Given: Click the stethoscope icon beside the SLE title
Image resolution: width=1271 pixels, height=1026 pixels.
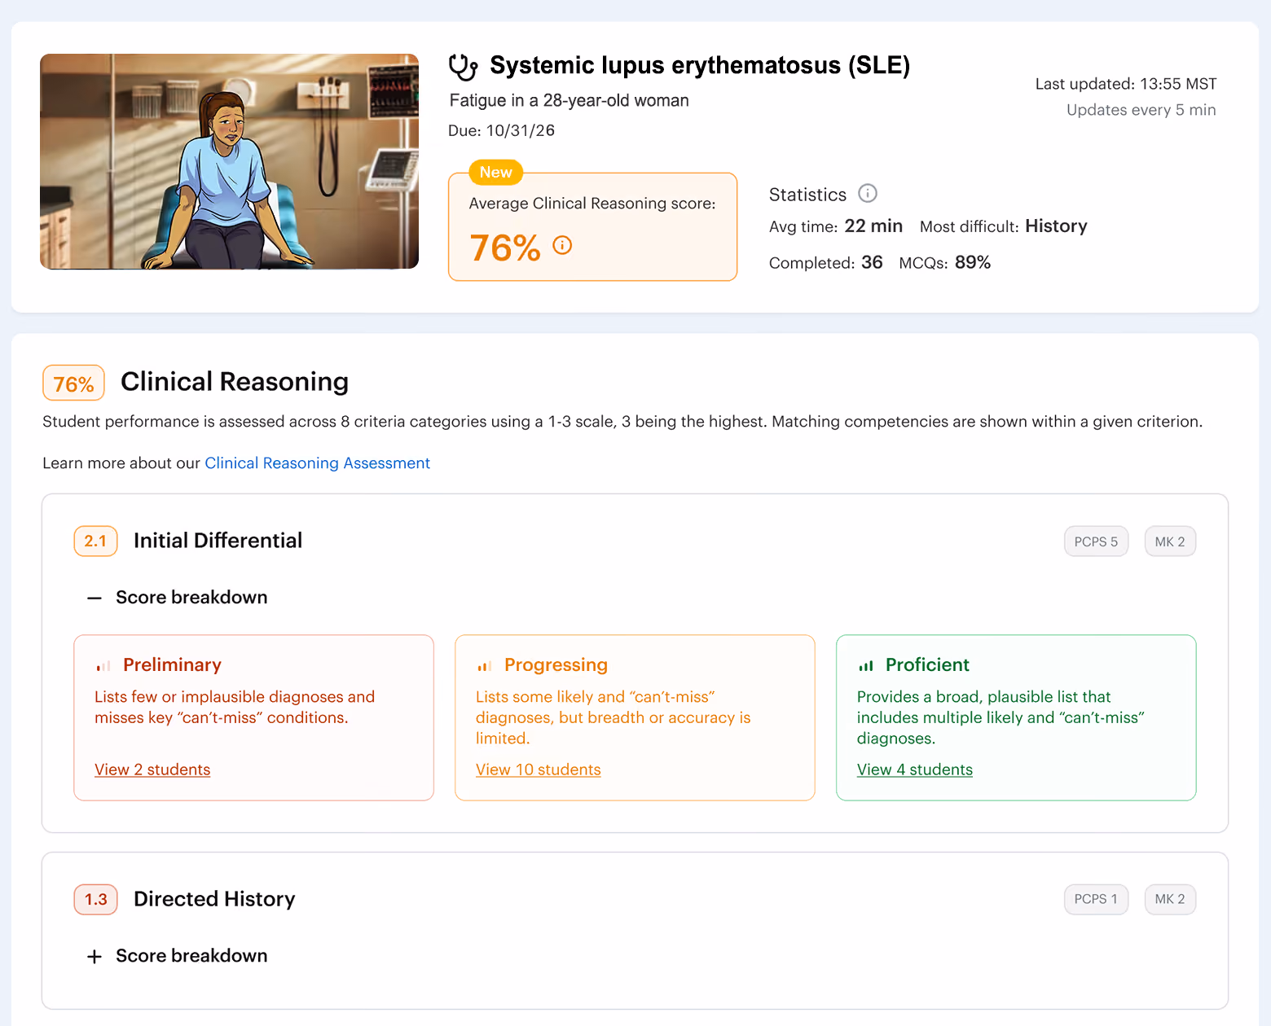Looking at the screenshot, I should (x=464, y=67).
